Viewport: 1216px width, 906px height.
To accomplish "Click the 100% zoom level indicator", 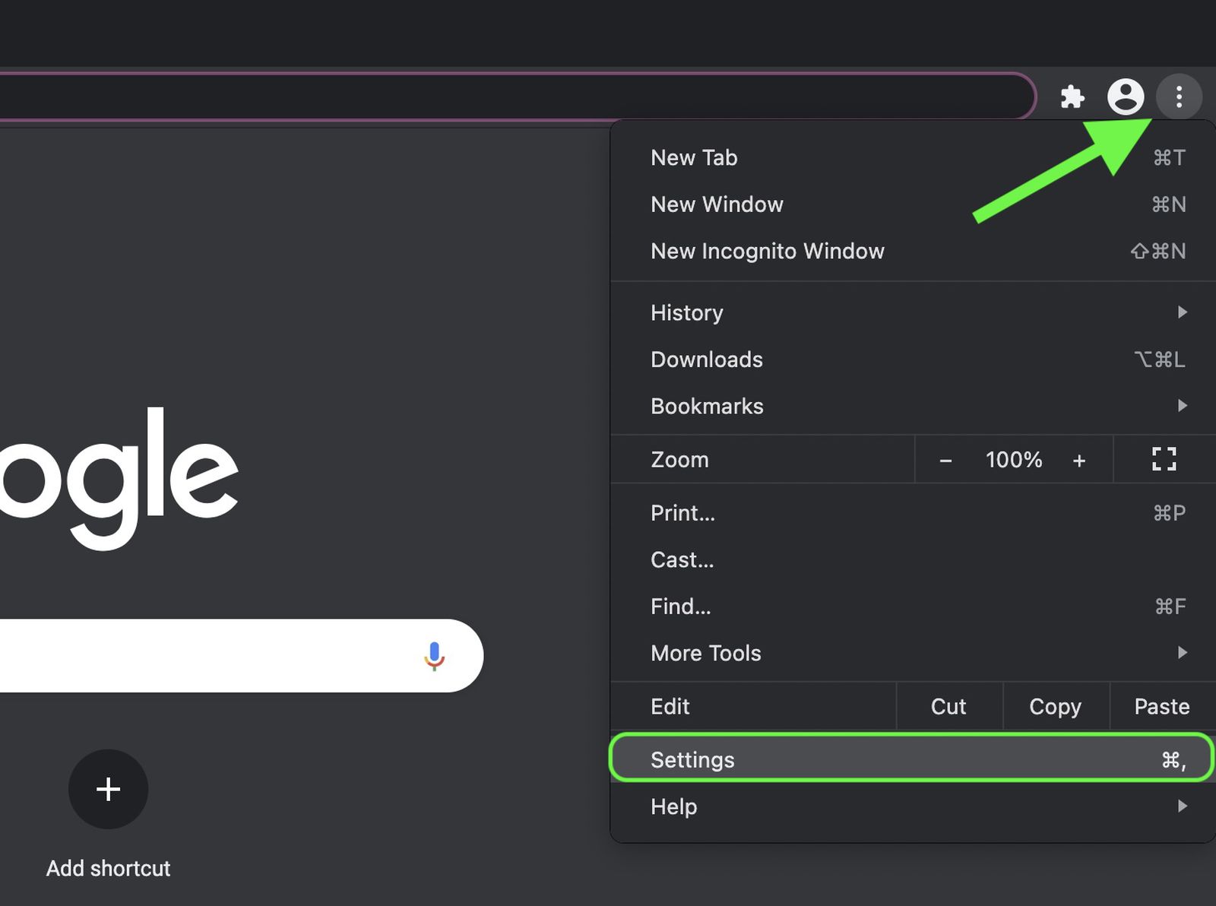I will pyautogui.click(x=1012, y=459).
